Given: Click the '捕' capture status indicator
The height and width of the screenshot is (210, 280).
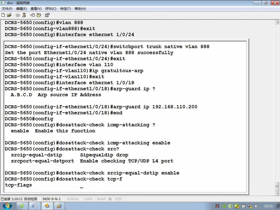Looking at the screenshot, I should click(110, 199).
